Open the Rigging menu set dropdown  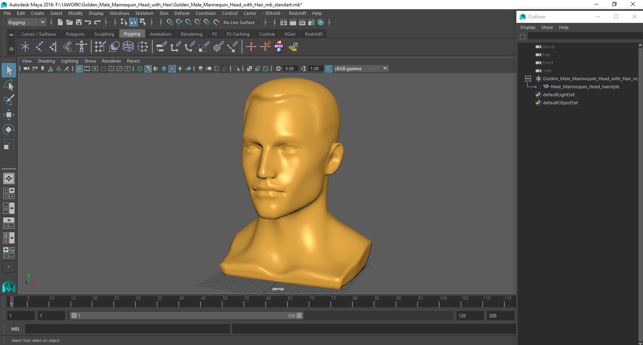[x=27, y=22]
